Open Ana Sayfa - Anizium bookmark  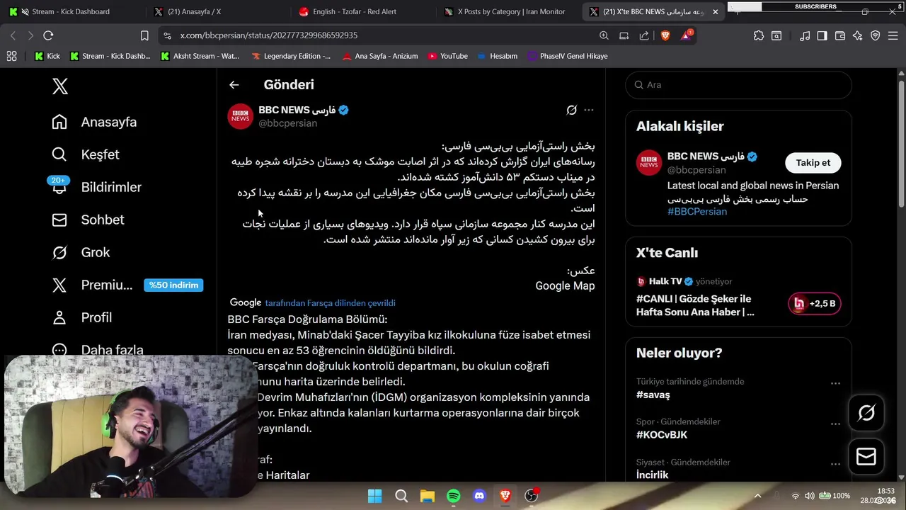click(380, 56)
